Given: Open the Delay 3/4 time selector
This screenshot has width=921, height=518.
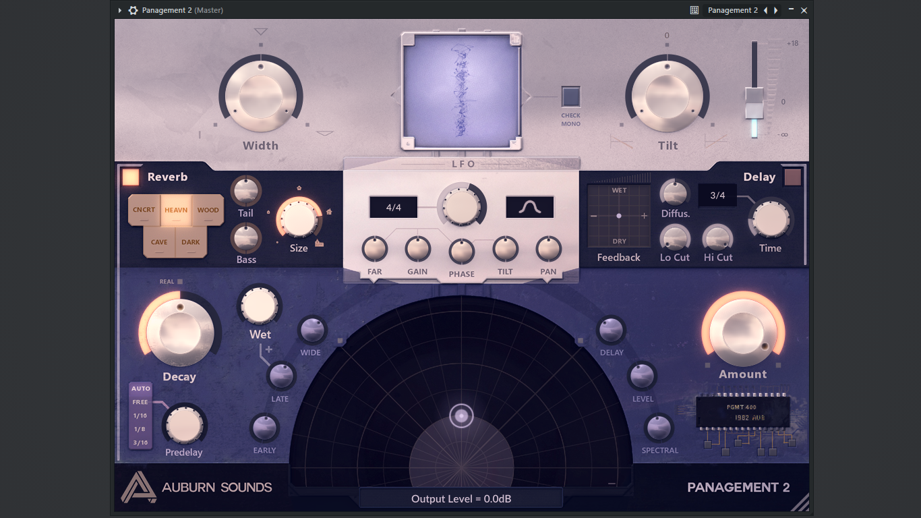Looking at the screenshot, I should 717,195.
